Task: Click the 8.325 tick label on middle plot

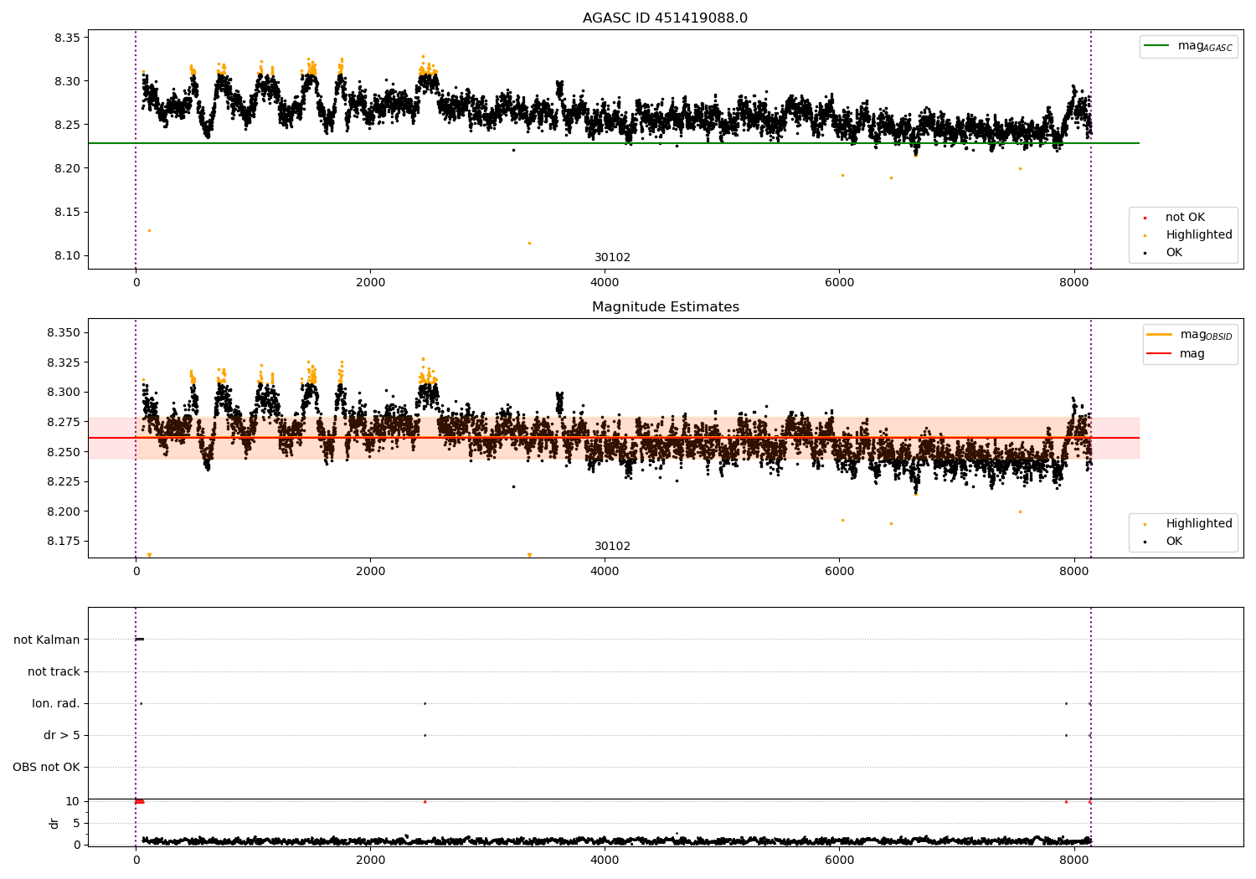Action: [x=64, y=362]
